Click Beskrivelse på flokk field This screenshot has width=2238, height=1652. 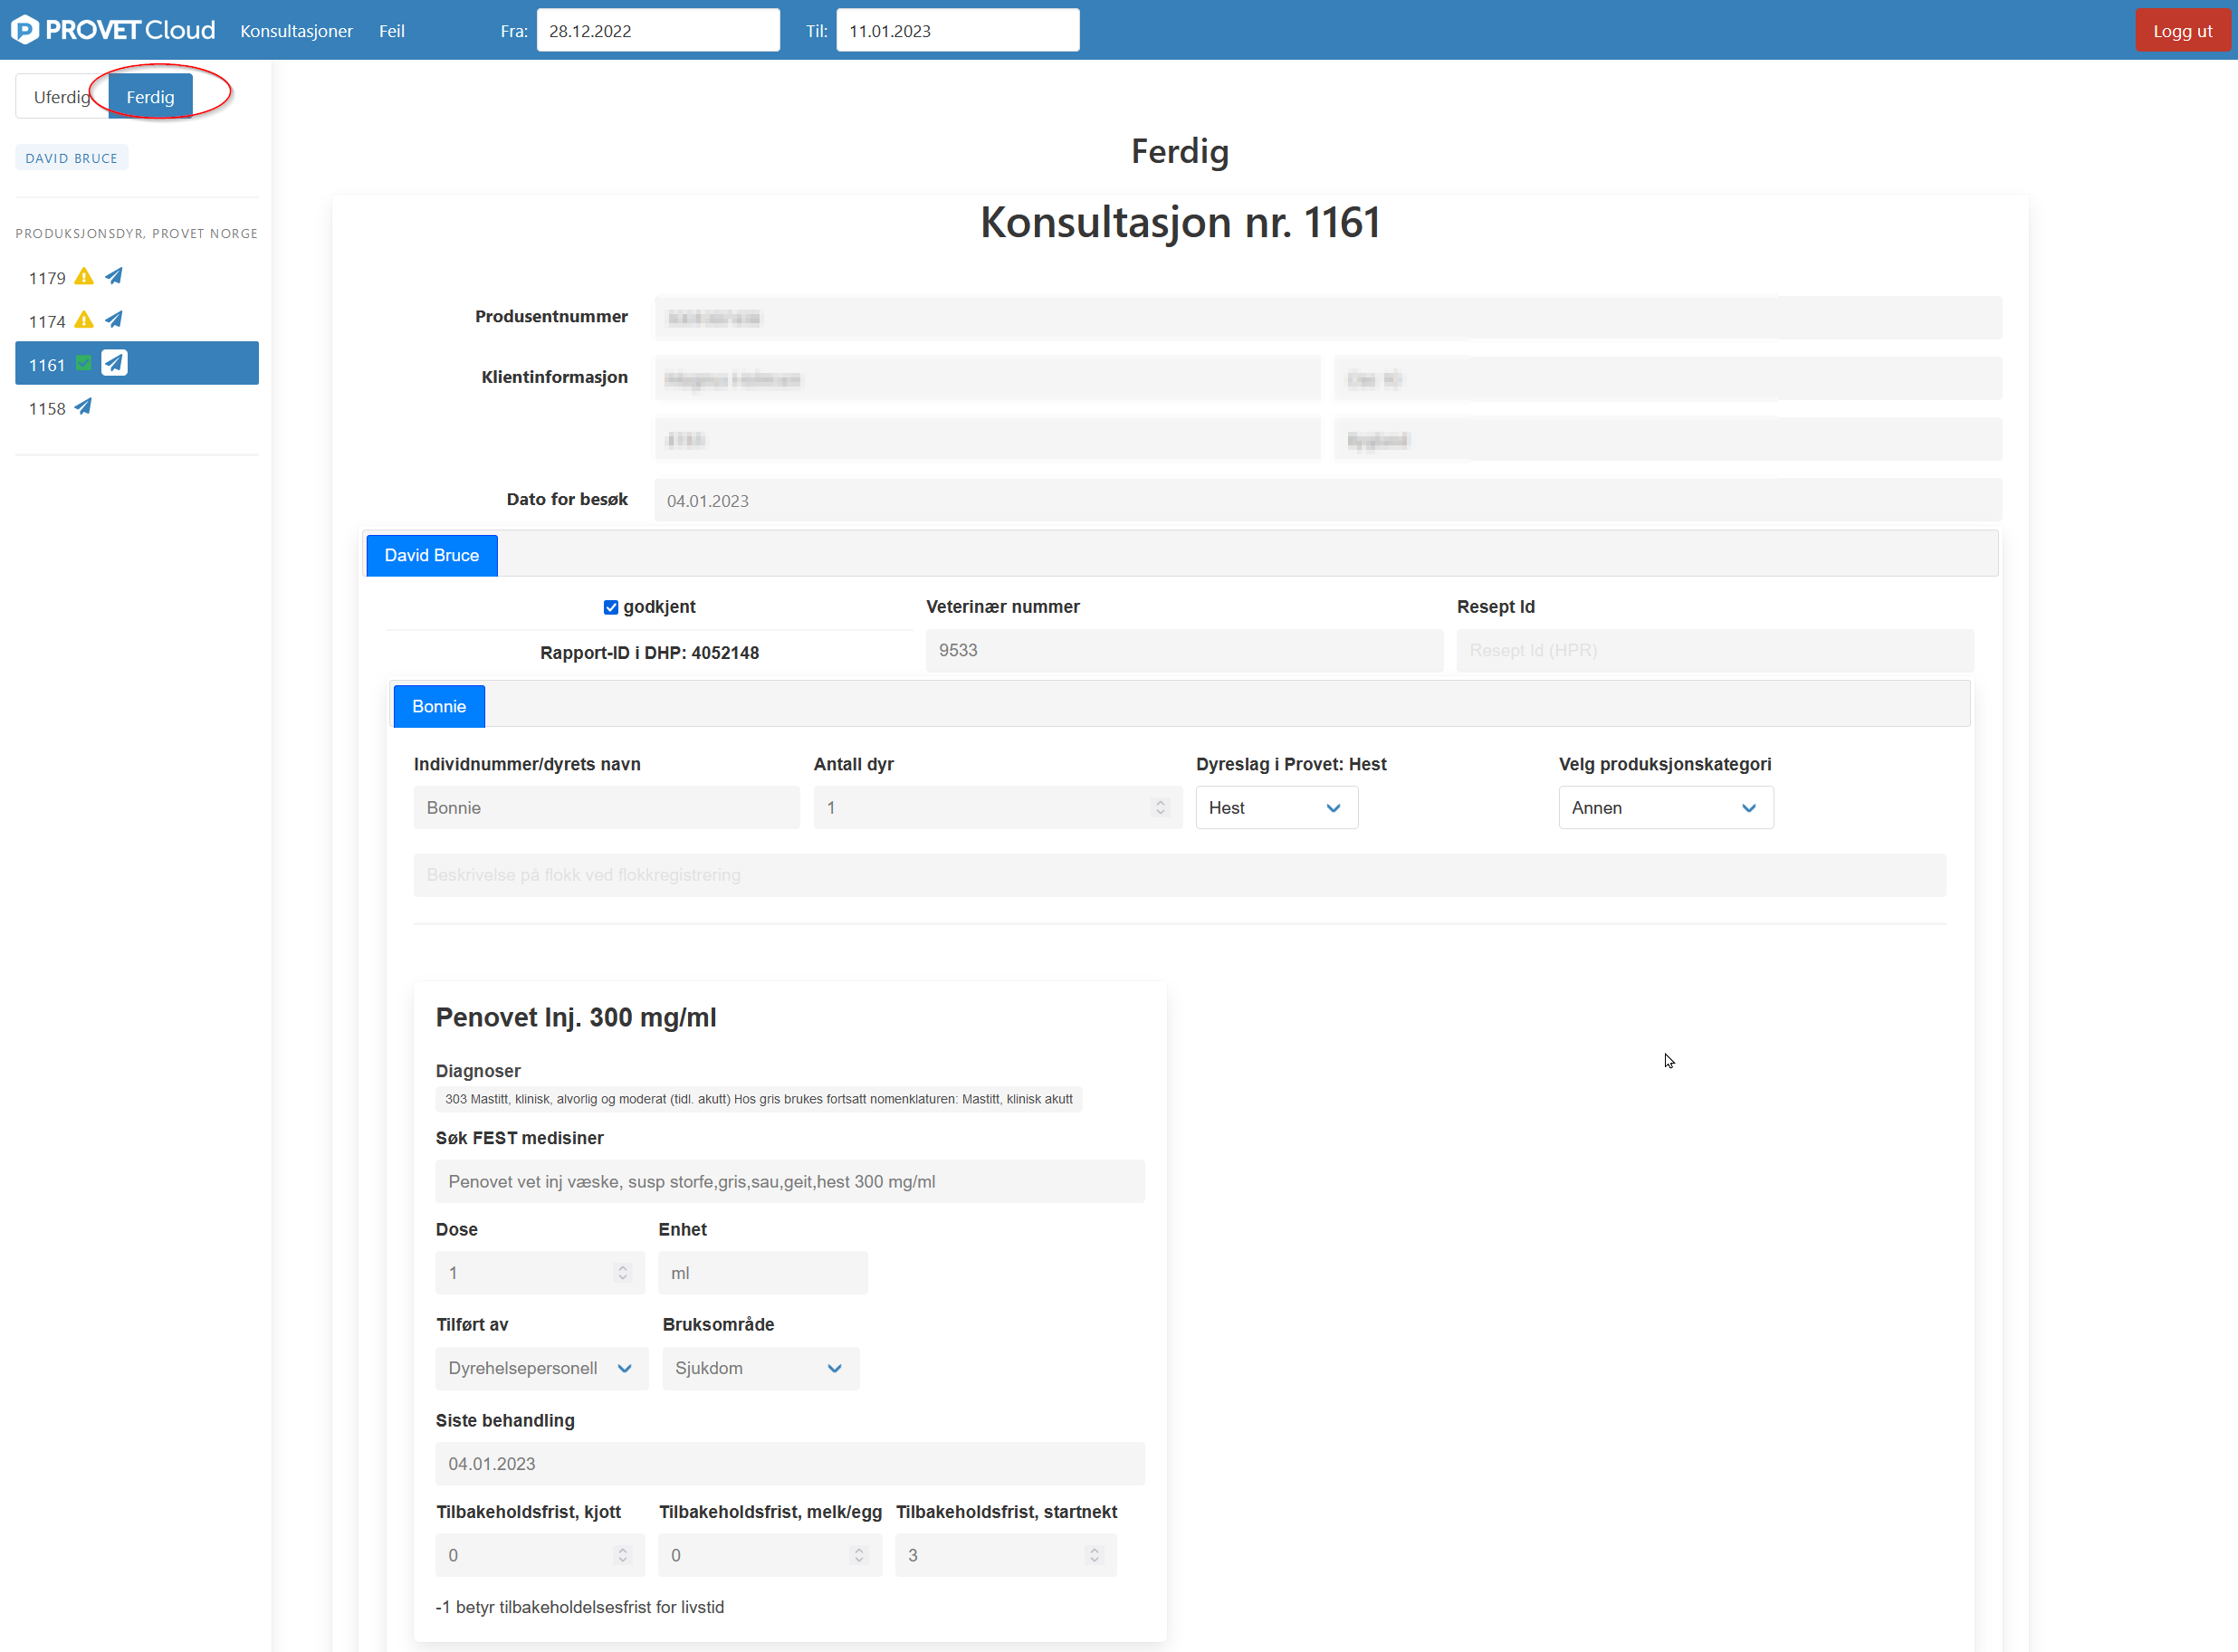coord(1180,875)
